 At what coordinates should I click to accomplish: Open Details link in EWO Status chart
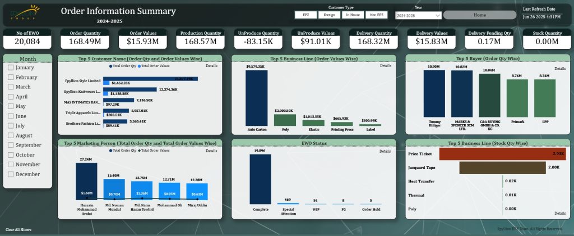point(386,151)
